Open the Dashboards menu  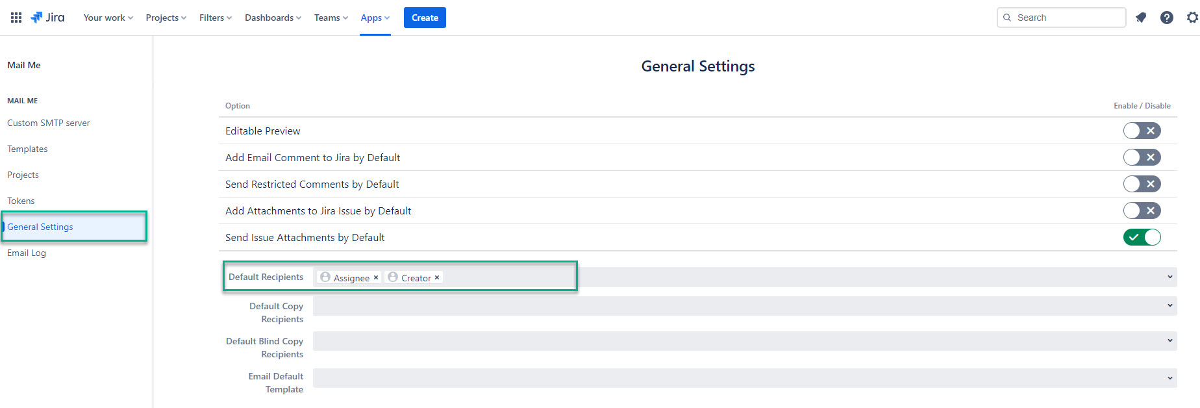pos(273,18)
